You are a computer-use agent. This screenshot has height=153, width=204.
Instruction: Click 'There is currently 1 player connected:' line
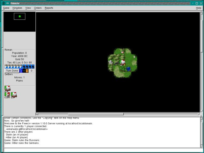pos(25,126)
